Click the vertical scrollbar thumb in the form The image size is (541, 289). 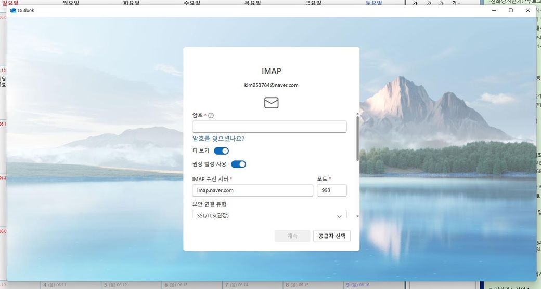[x=357, y=137]
